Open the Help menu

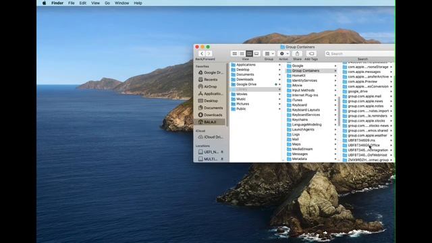138,3
